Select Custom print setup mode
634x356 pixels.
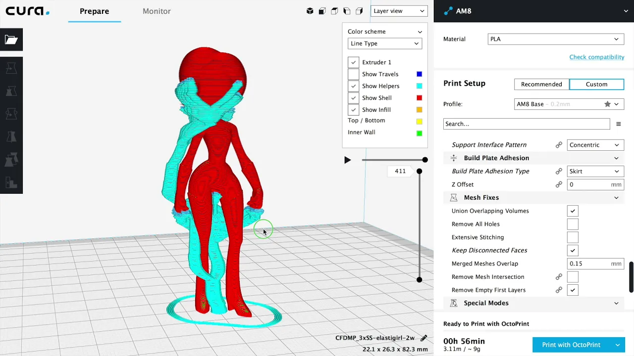click(x=596, y=84)
